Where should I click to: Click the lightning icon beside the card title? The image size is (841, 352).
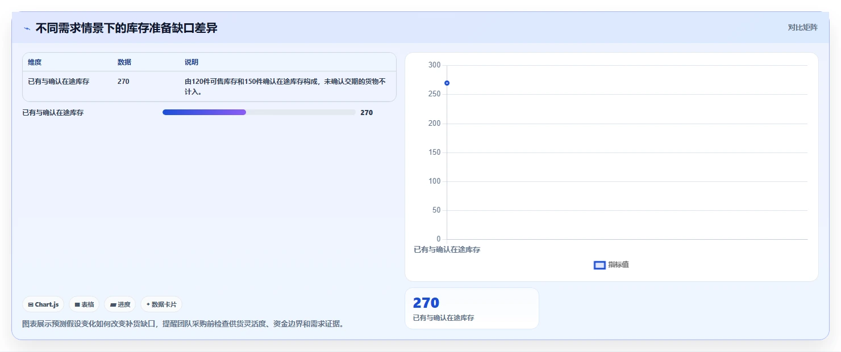point(27,28)
